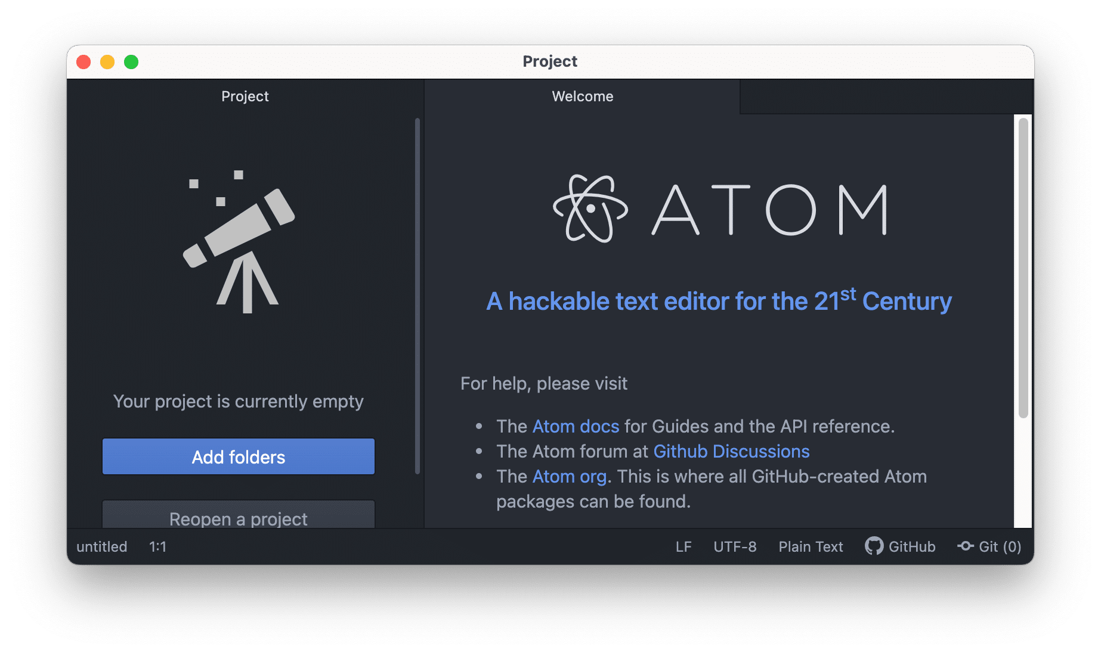Click the 1:1 cursor position indicator
The width and height of the screenshot is (1101, 653).
coord(157,546)
